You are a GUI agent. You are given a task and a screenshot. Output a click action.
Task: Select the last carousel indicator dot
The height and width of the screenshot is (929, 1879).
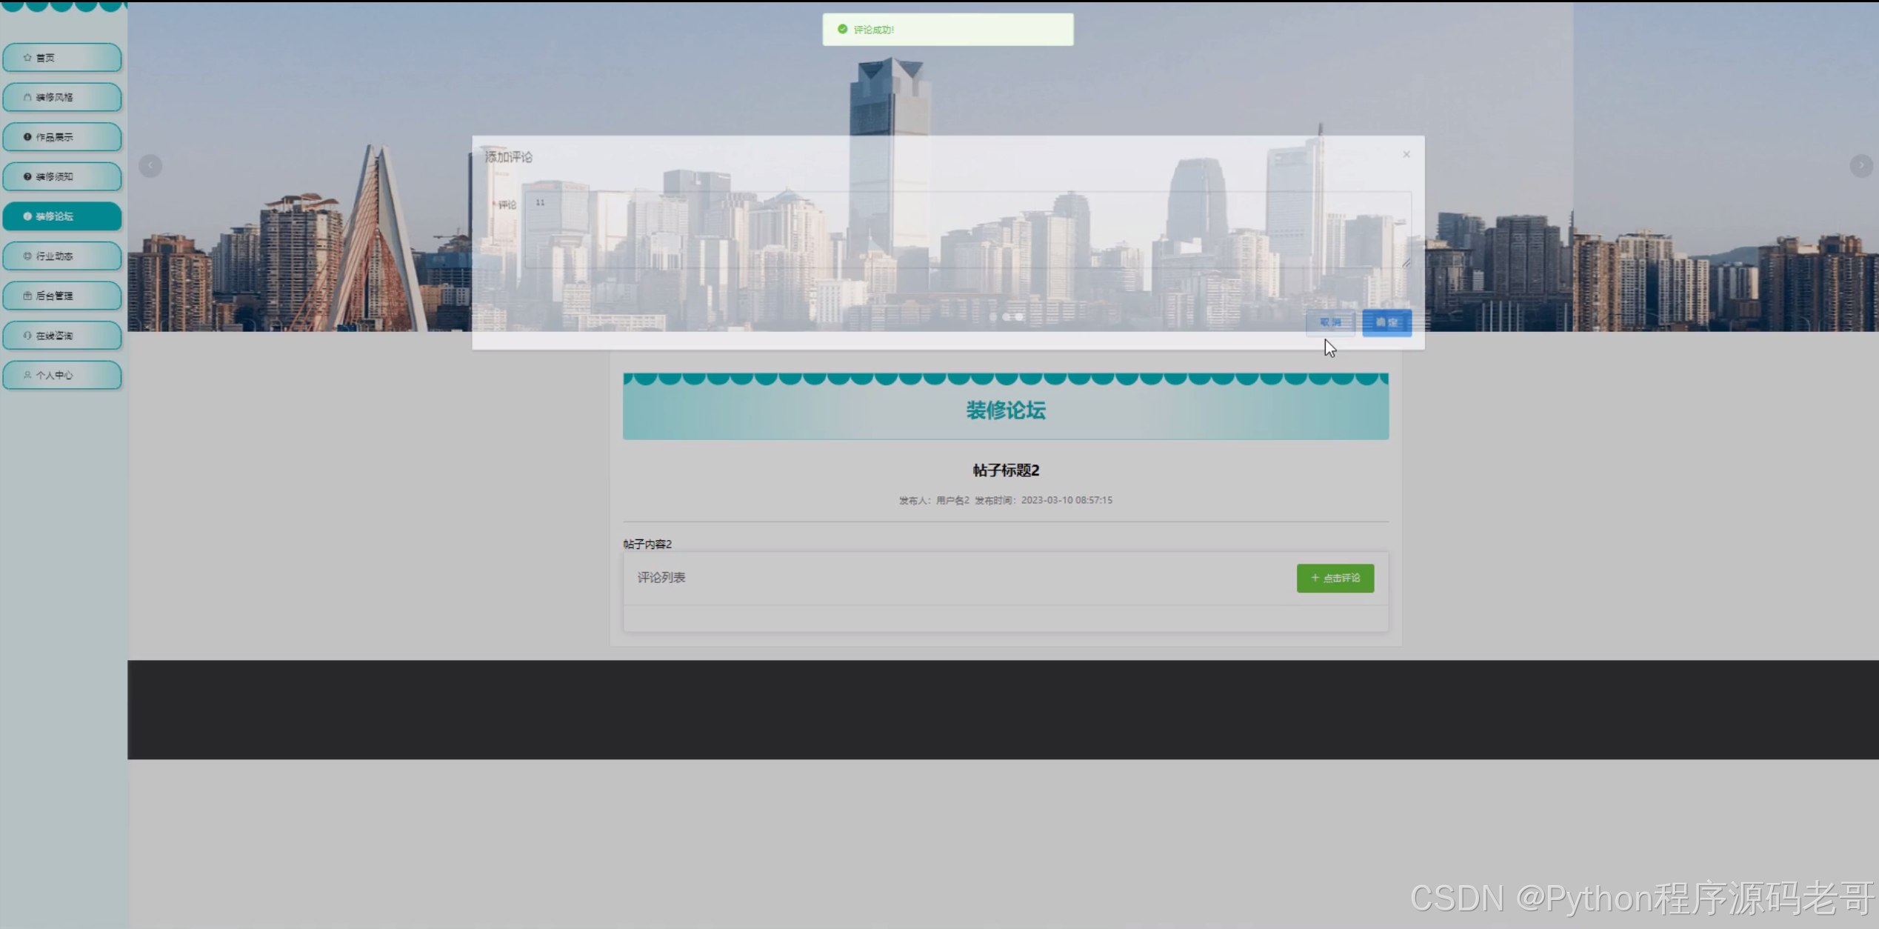(x=1019, y=317)
